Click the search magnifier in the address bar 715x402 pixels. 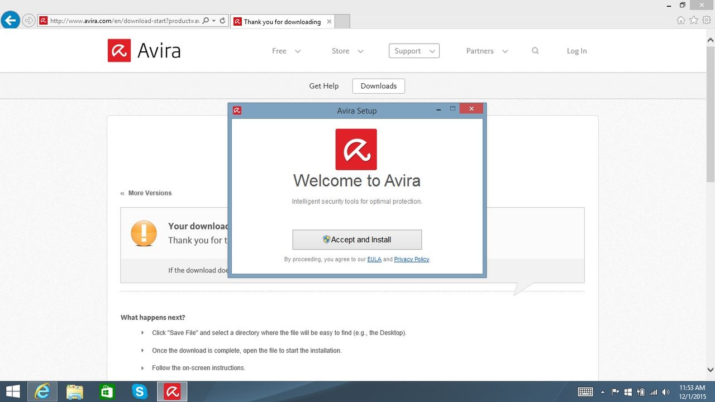[206, 21]
